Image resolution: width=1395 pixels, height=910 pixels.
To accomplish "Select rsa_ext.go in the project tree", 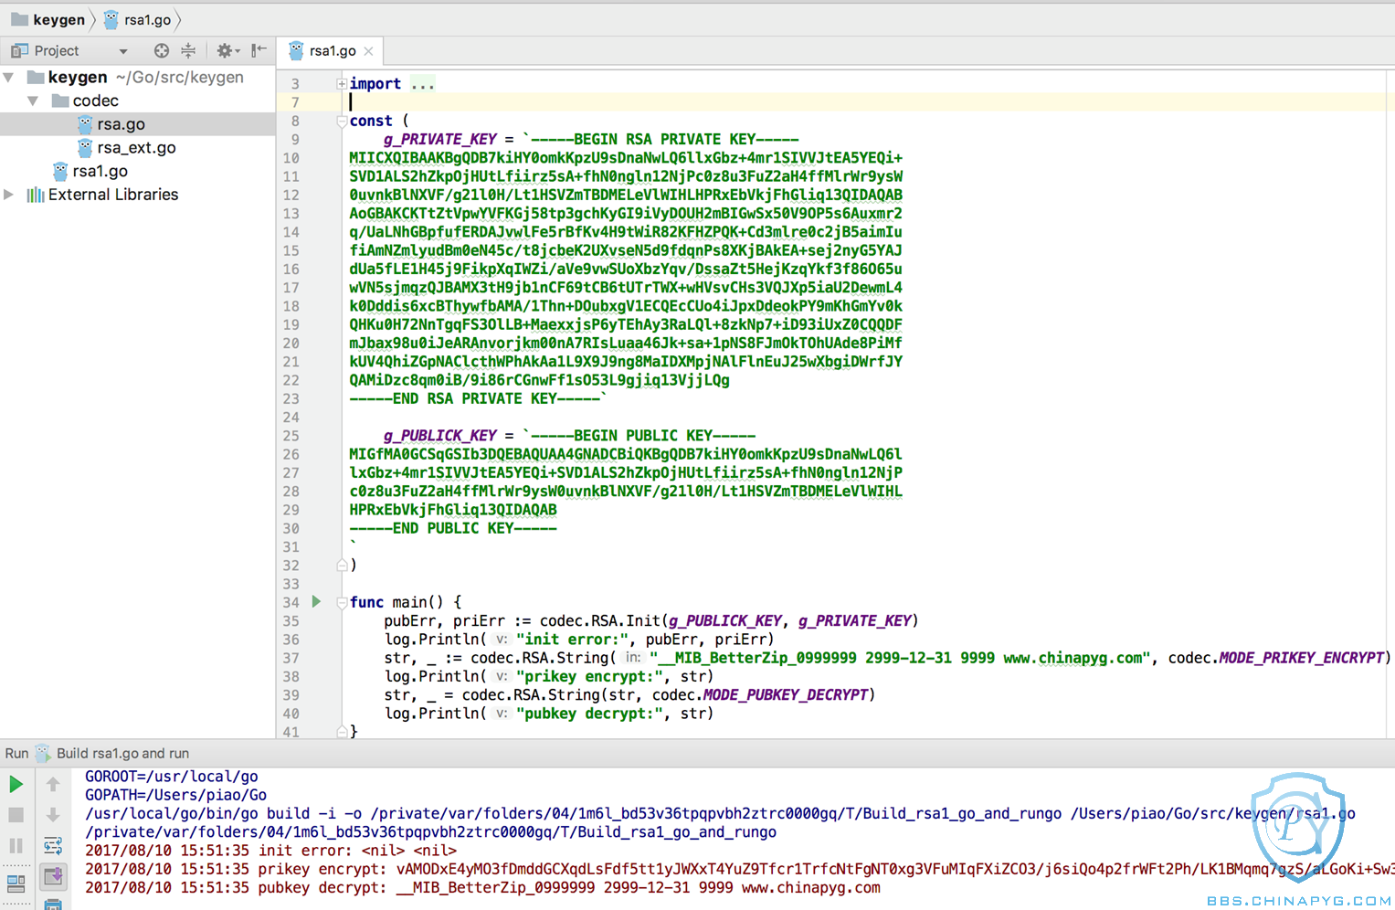I will pos(137,148).
